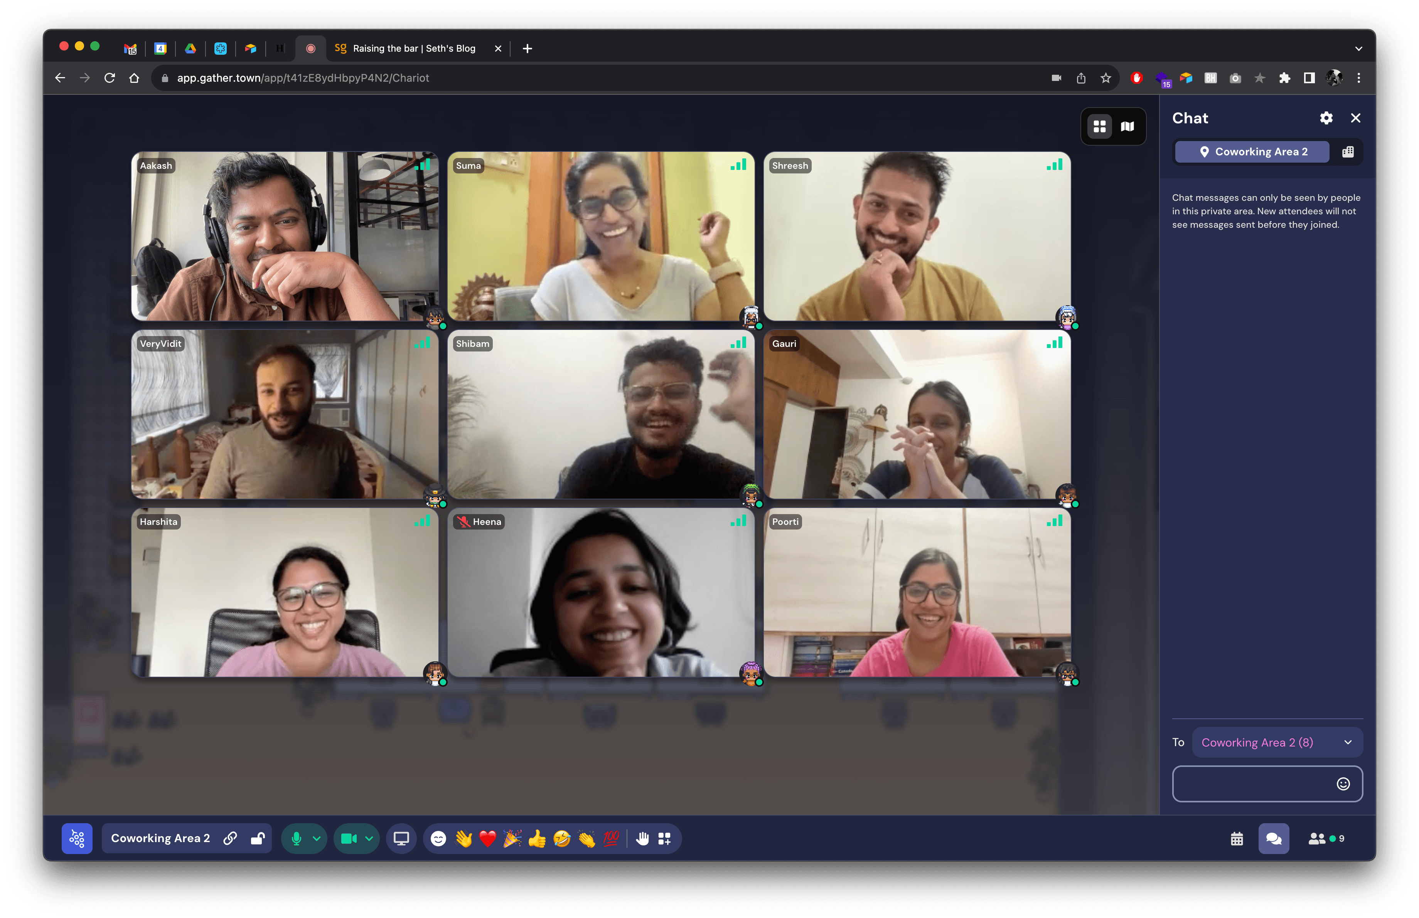Switch to grid view layout
1419x918 pixels.
click(x=1099, y=126)
